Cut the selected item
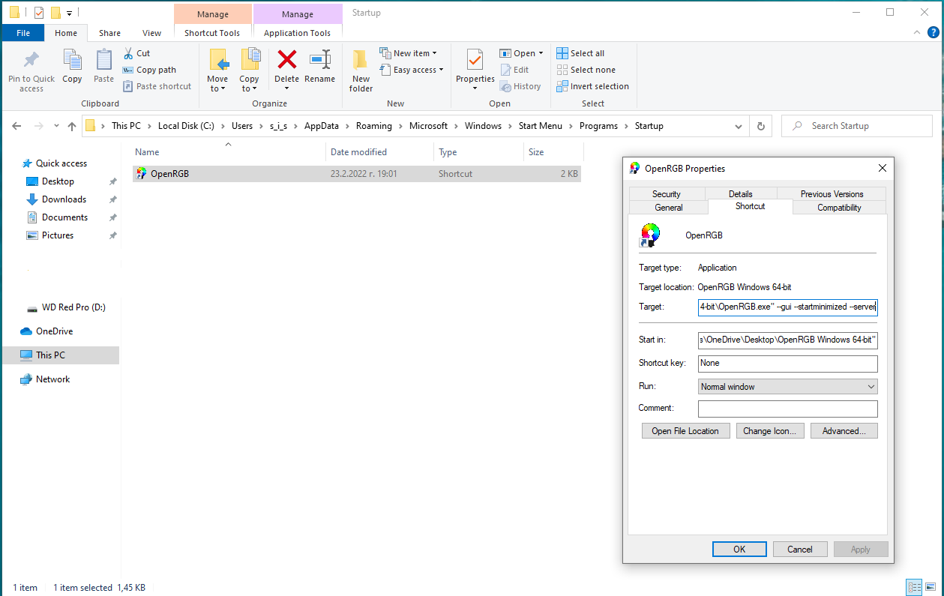944x596 pixels. tap(136, 53)
